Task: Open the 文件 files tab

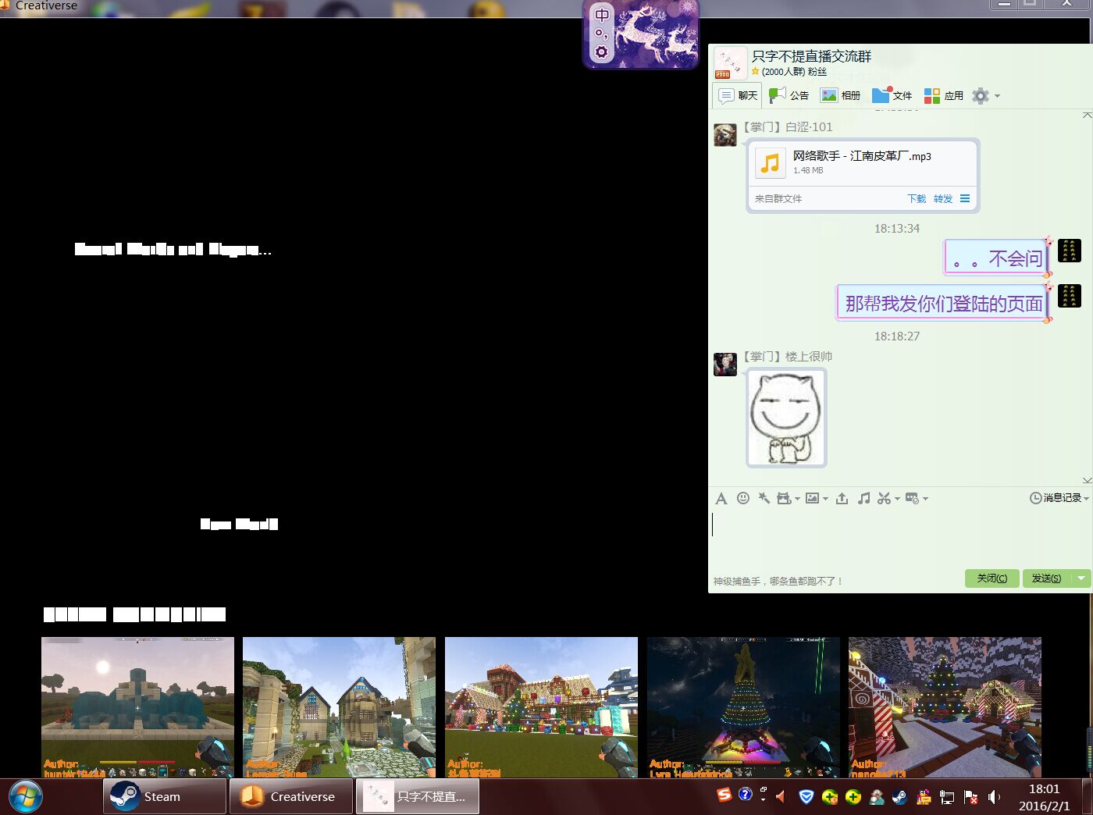Action: tap(892, 95)
